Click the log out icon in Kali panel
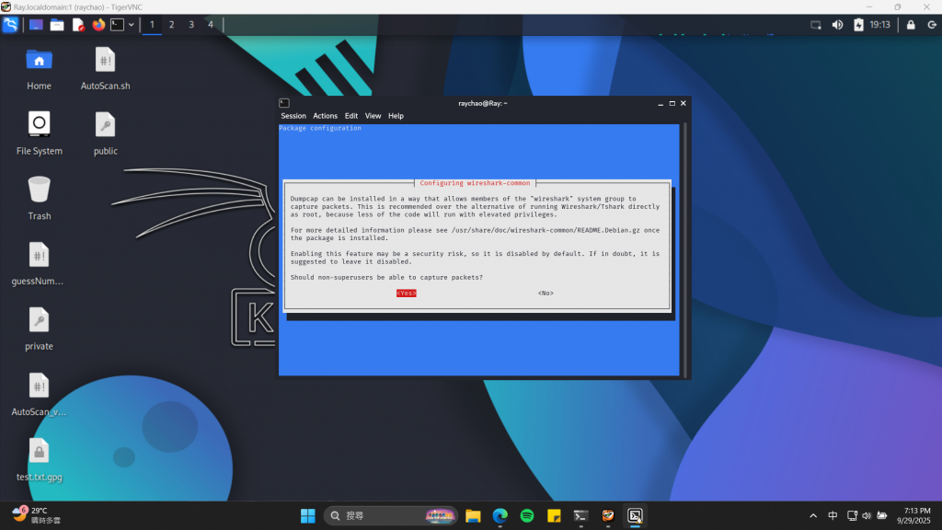The width and height of the screenshot is (942, 530). (932, 25)
